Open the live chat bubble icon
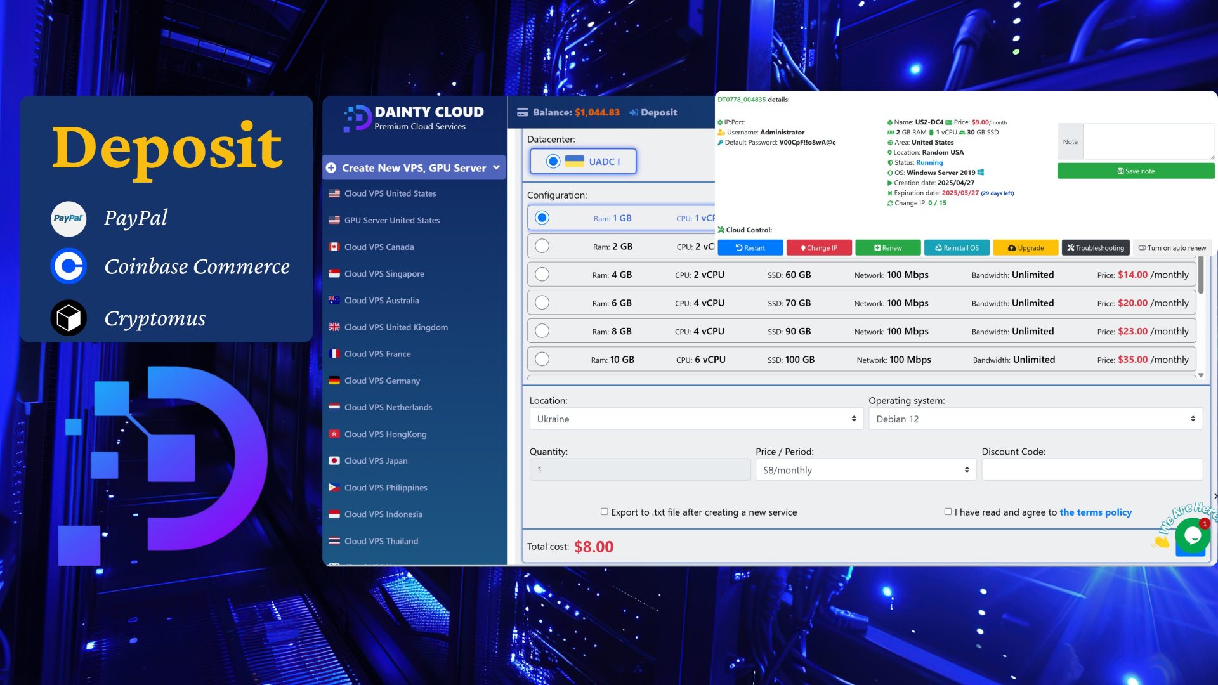Screen dimensions: 1218x685 coord(1193,536)
